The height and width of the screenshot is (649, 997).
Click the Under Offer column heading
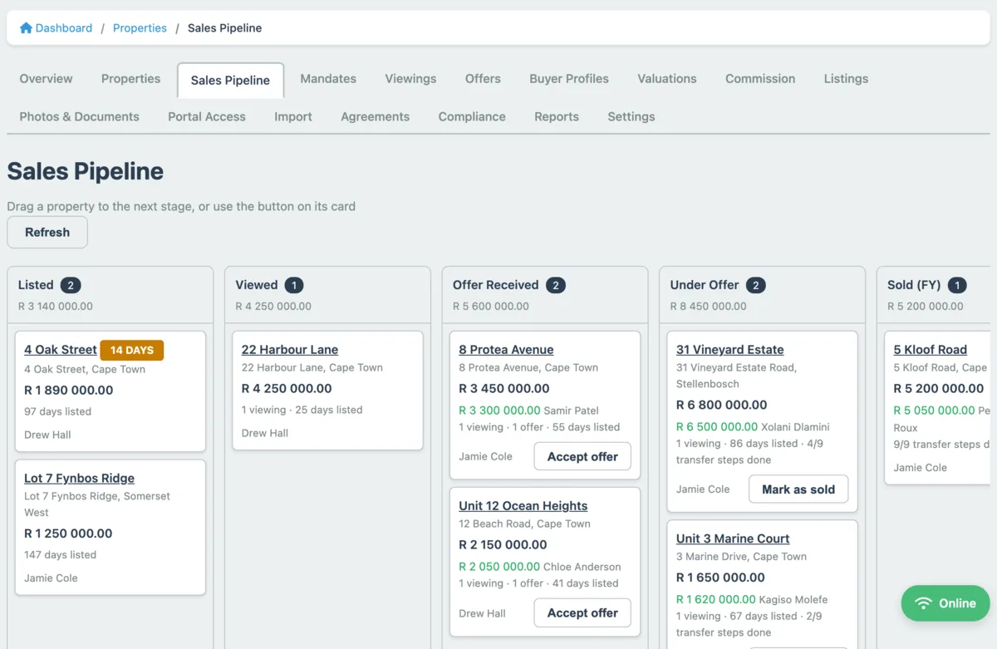pos(705,285)
